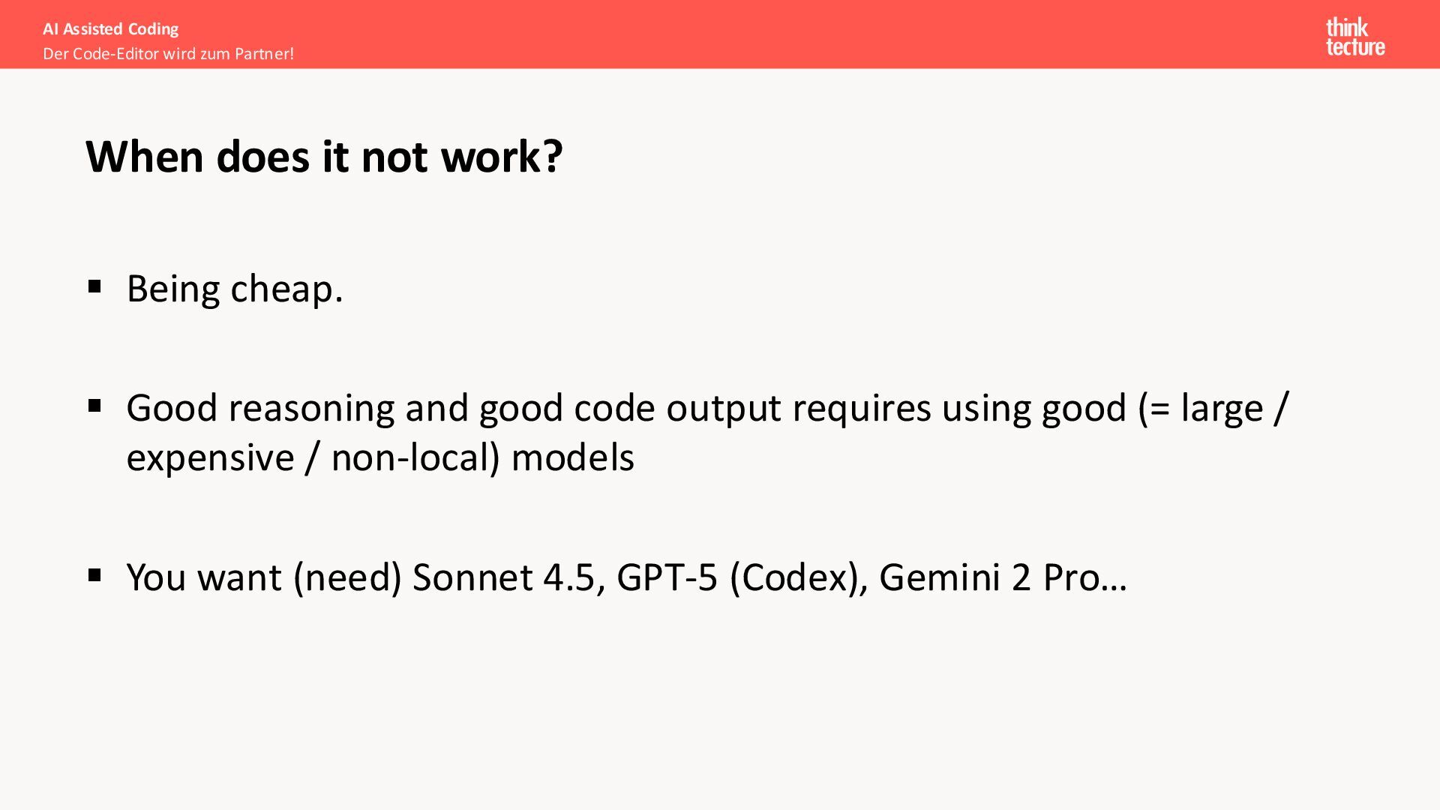Click "Gemini 2 Pro…" in the last bullet
1440x810 pixels.
pos(1003,577)
